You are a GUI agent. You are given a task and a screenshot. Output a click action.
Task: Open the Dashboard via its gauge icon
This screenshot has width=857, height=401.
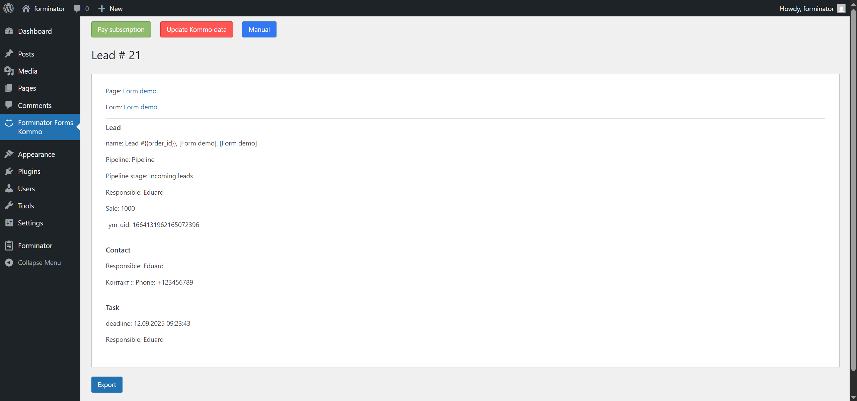pyautogui.click(x=9, y=31)
